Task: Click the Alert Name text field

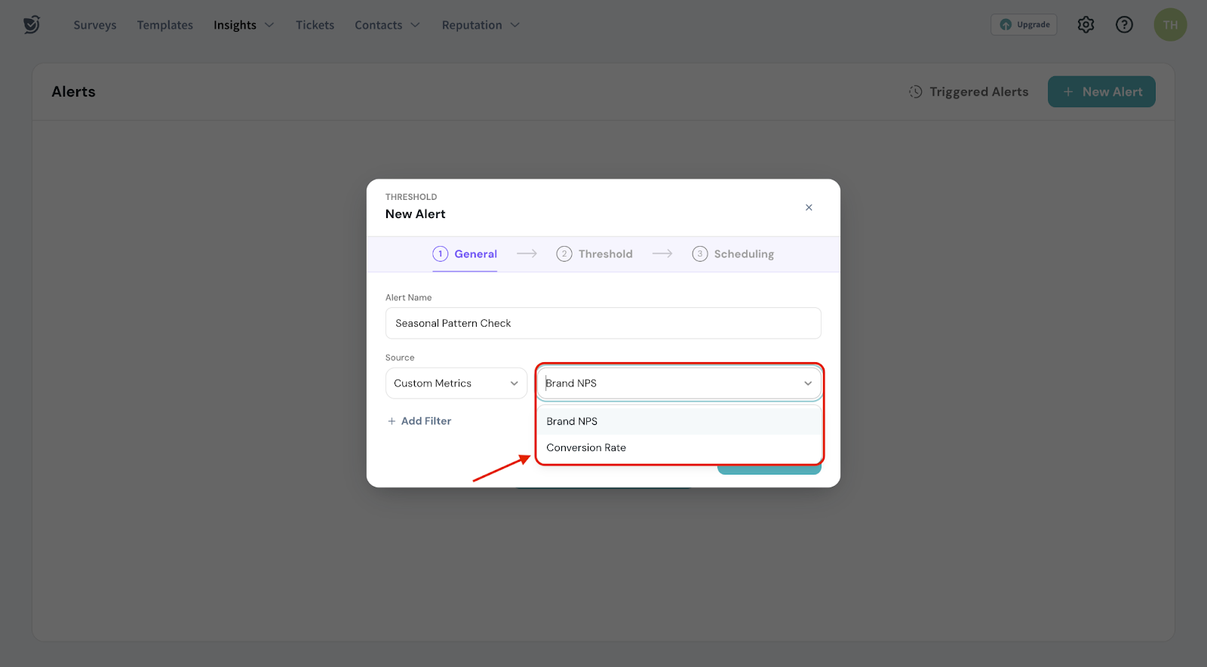Action: pos(603,323)
